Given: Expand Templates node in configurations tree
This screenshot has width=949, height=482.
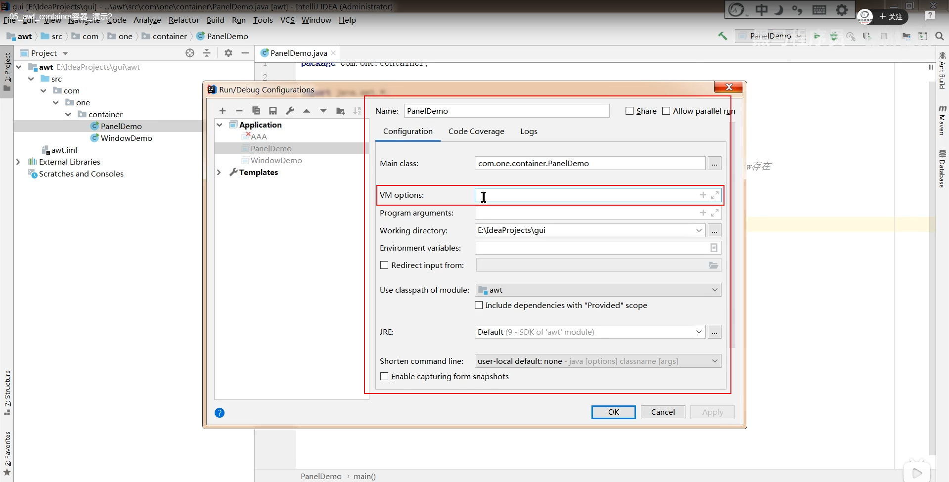Looking at the screenshot, I should (220, 172).
